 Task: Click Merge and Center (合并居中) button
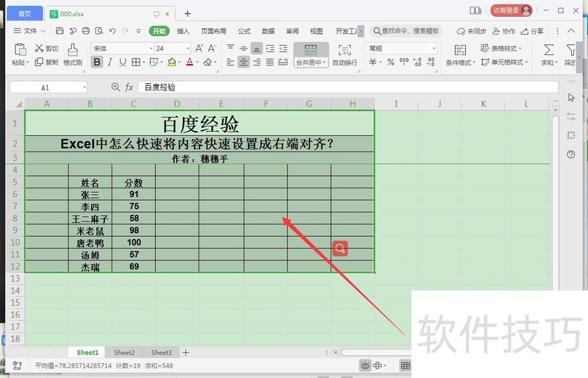coord(311,54)
